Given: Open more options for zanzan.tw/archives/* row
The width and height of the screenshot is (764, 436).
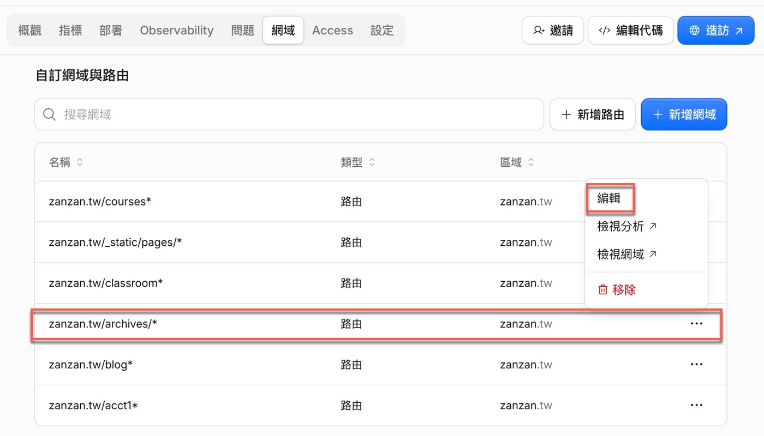Looking at the screenshot, I should click(696, 324).
